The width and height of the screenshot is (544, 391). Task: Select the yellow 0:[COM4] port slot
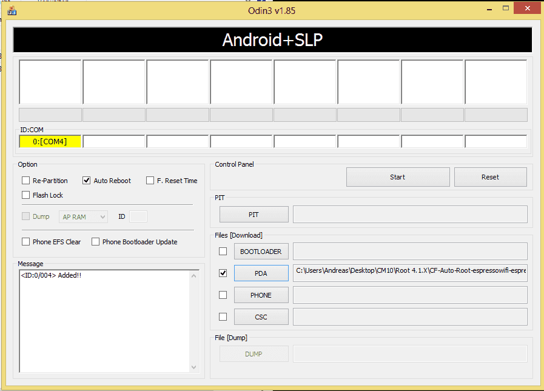(50, 142)
